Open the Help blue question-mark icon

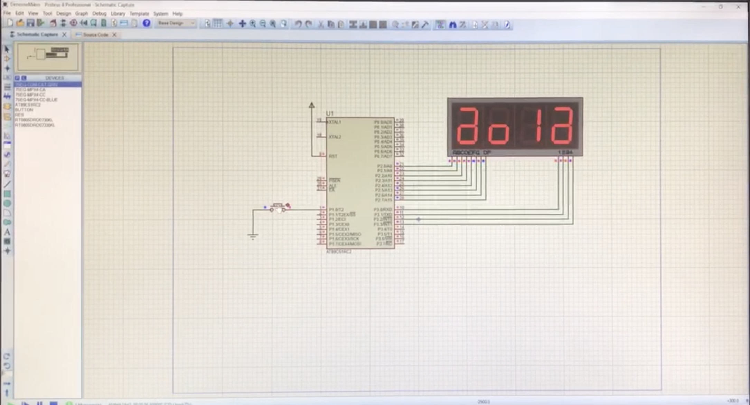(147, 23)
